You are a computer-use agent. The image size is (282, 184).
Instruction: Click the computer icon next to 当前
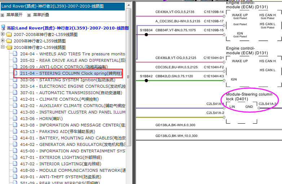pos(3,28)
